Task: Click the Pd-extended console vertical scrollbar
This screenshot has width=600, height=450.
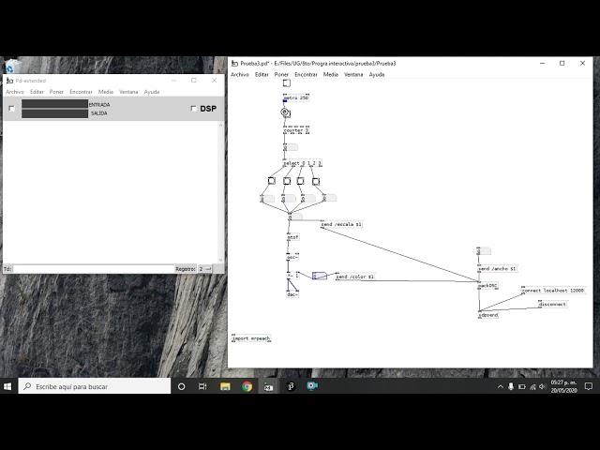Action: [220, 192]
